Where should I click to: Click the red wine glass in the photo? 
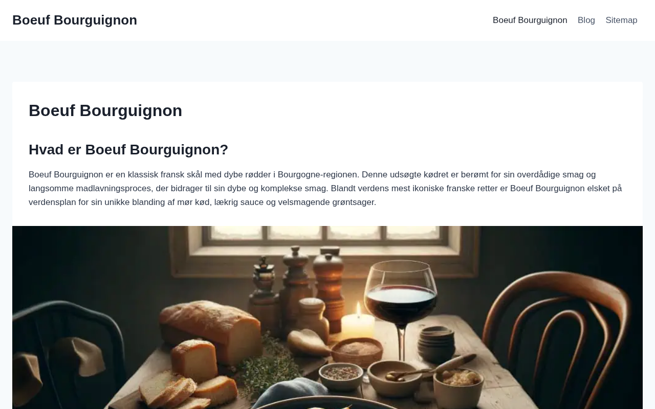[401, 307]
